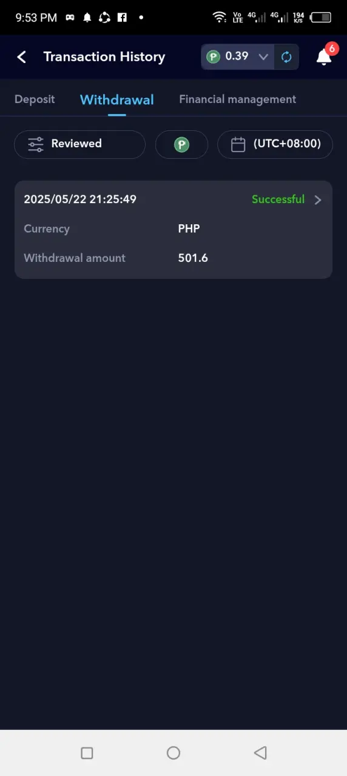Open notifications via the bell with badge 6
Screen dimensions: 347x776
coord(325,55)
